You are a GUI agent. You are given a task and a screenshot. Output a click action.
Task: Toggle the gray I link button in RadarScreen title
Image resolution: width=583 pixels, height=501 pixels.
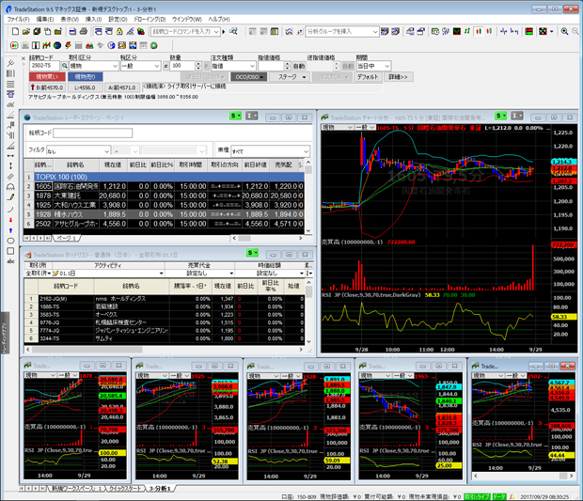click(251, 116)
